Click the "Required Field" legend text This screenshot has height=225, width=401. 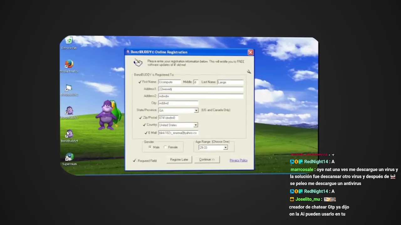(x=147, y=161)
